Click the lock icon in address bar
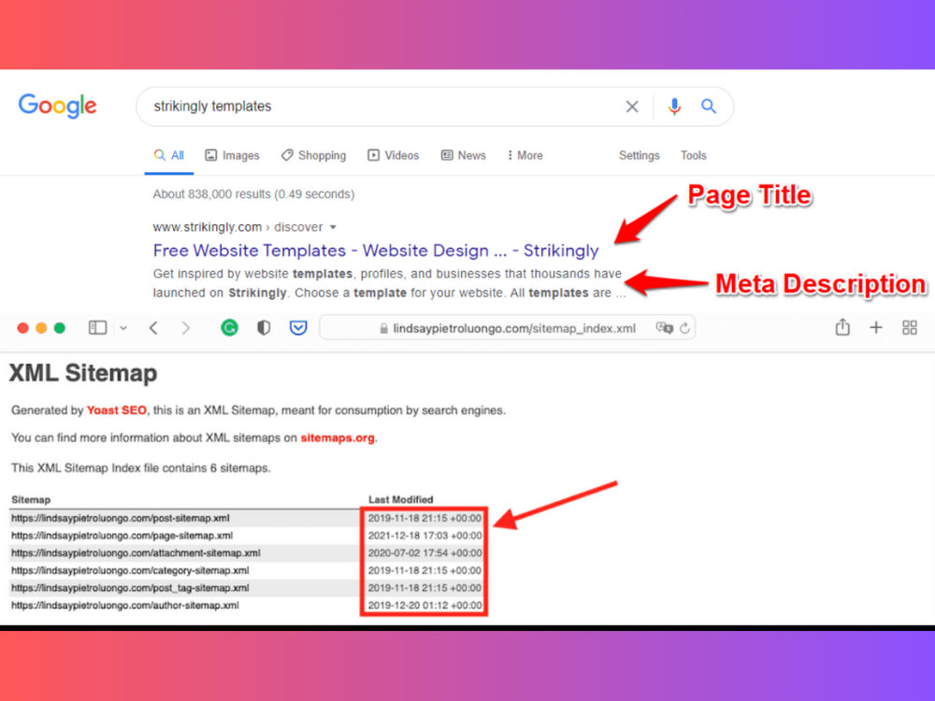935x701 pixels. [x=384, y=328]
